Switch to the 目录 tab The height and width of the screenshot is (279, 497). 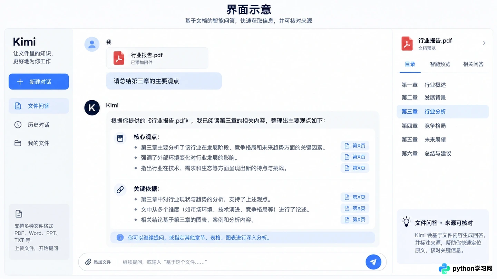410,64
